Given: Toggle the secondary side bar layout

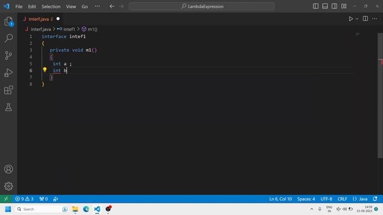Looking at the screenshot, I should tap(334, 6).
